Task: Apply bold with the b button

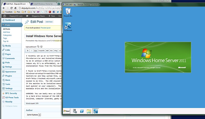Action: pos(28,51)
